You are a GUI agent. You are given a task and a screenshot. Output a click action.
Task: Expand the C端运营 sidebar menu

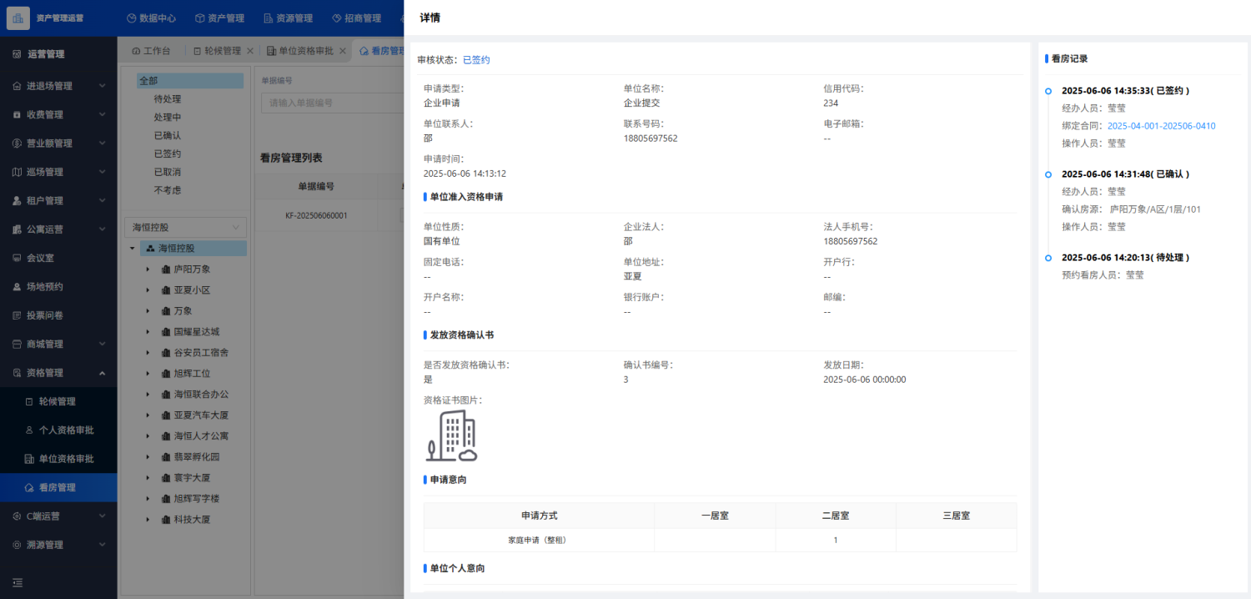(x=58, y=516)
